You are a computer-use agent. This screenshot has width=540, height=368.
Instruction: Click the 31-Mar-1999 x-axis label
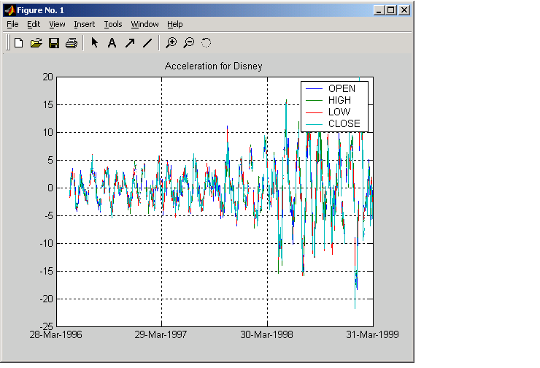(x=372, y=334)
